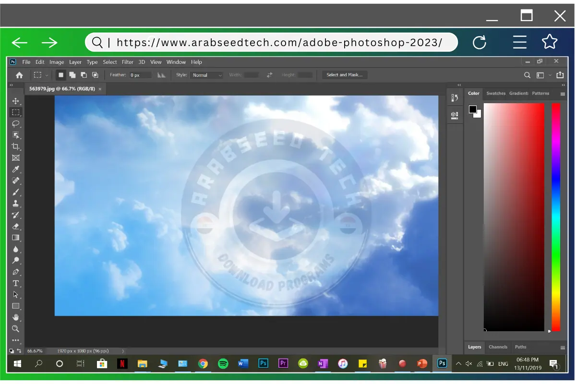576x384 pixels.
Task: Select the Lasso tool
Action: [16, 124]
